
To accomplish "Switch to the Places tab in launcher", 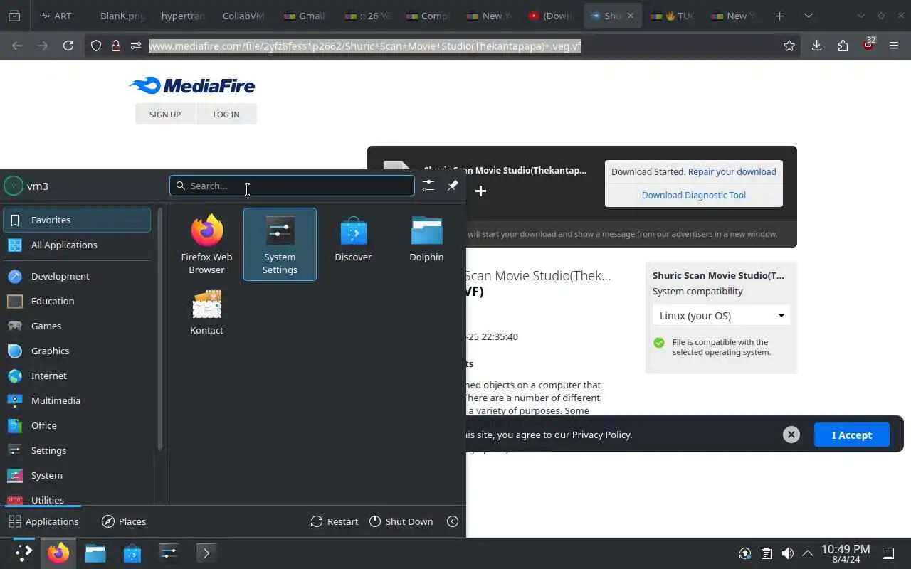I will click(x=124, y=521).
